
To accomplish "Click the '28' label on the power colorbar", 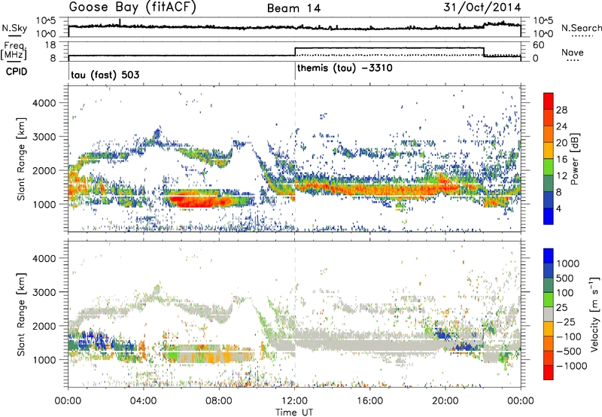I will click(x=561, y=110).
